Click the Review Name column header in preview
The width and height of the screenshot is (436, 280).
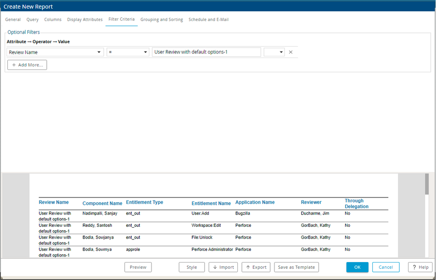[x=54, y=202]
